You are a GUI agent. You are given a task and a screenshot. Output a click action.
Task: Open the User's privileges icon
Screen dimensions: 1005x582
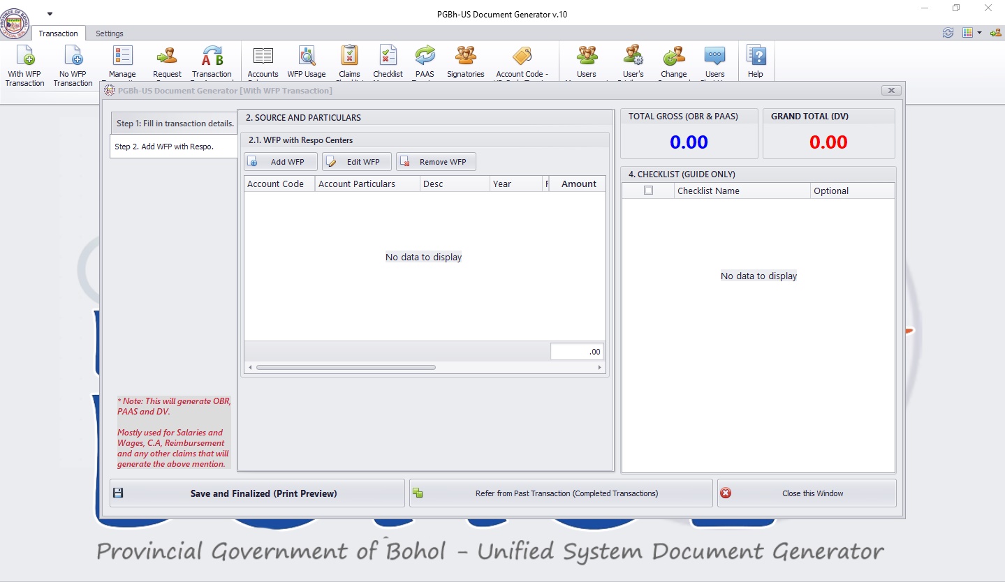click(x=633, y=63)
